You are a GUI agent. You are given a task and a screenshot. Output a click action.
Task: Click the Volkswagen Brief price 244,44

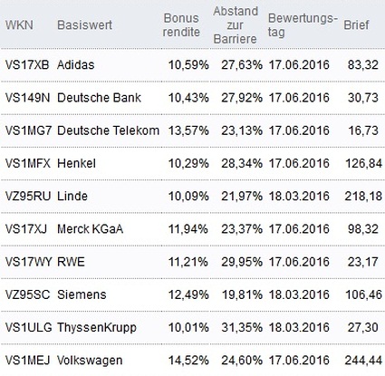click(363, 361)
